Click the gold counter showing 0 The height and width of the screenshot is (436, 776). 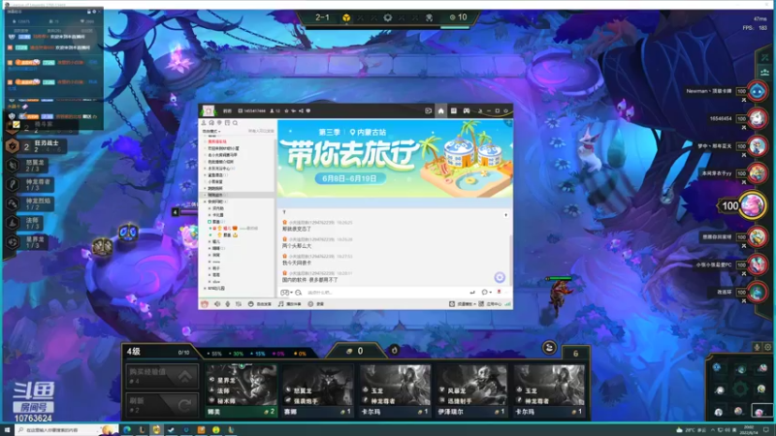coord(356,351)
